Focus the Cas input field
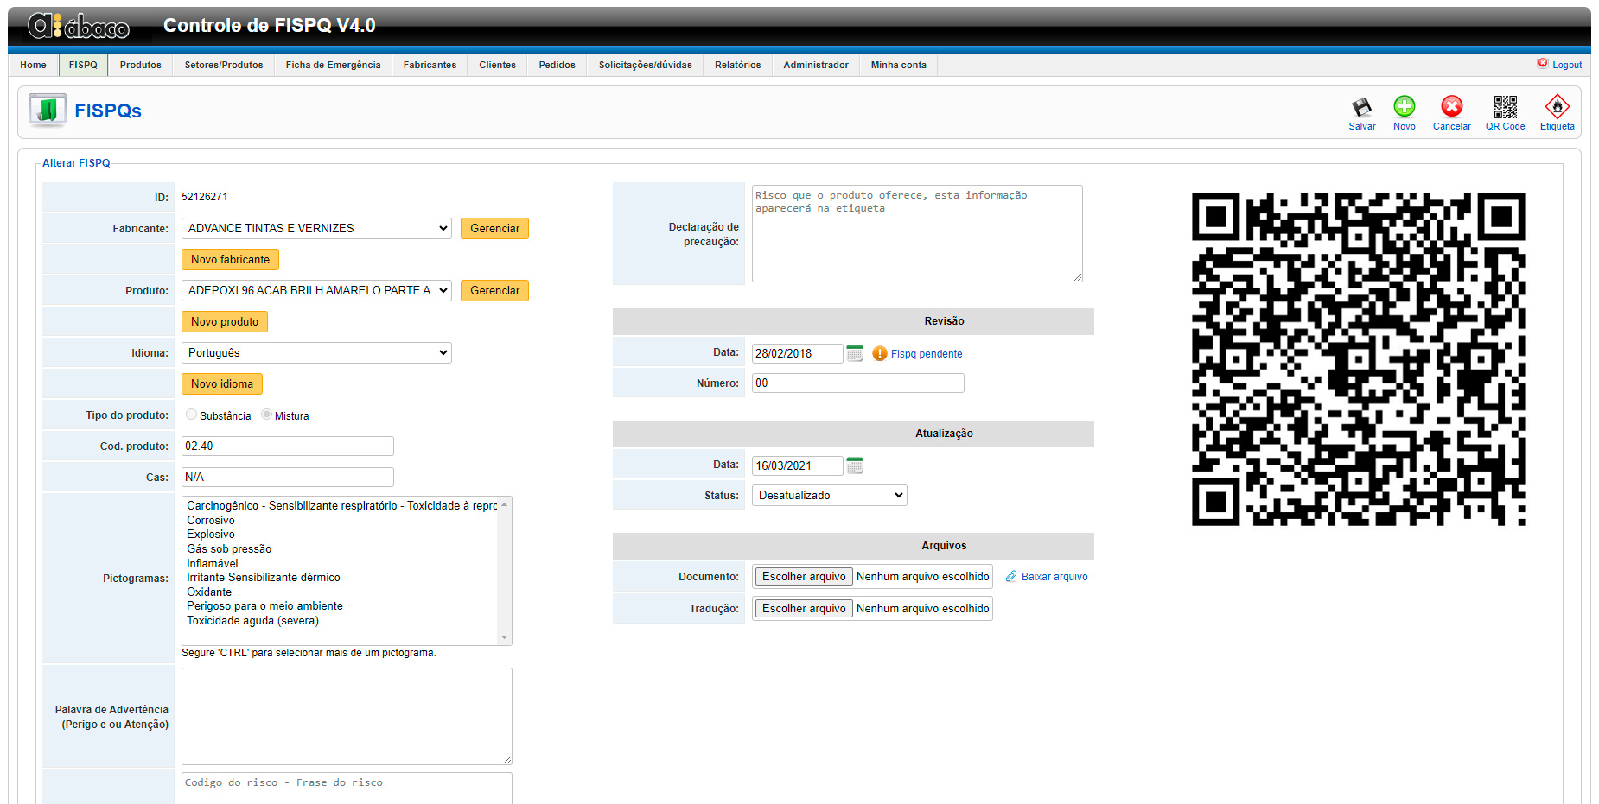 tap(288, 477)
